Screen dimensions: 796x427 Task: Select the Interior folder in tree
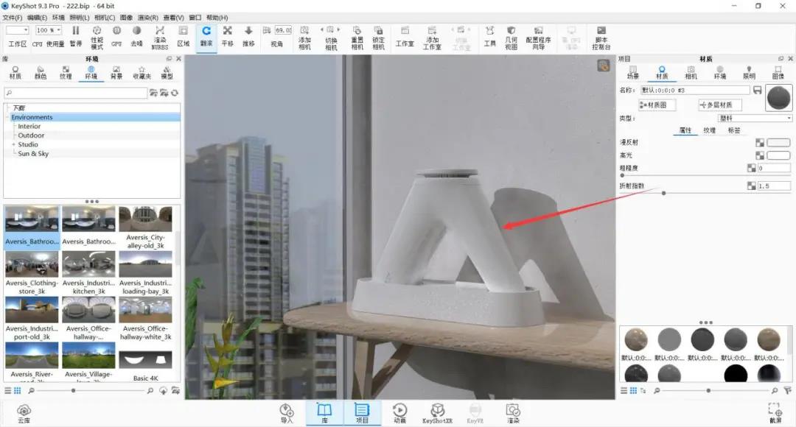pyautogui.click(x=29, y=127)
